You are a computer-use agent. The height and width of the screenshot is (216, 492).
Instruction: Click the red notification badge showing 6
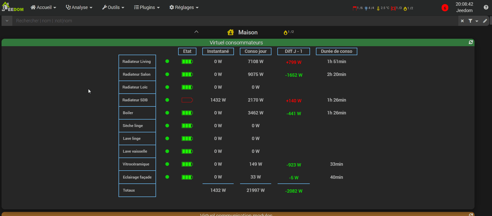point(445,8)
